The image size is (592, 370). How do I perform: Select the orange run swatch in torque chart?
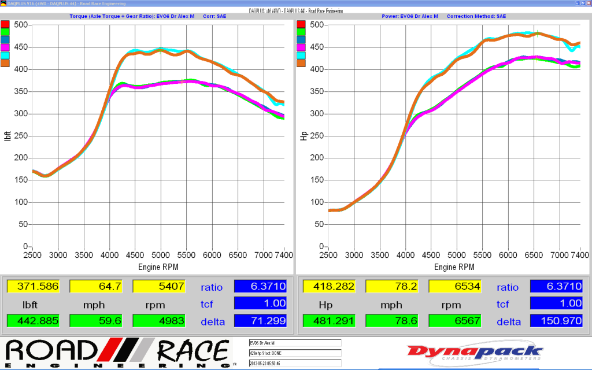[x=5, y=63]
